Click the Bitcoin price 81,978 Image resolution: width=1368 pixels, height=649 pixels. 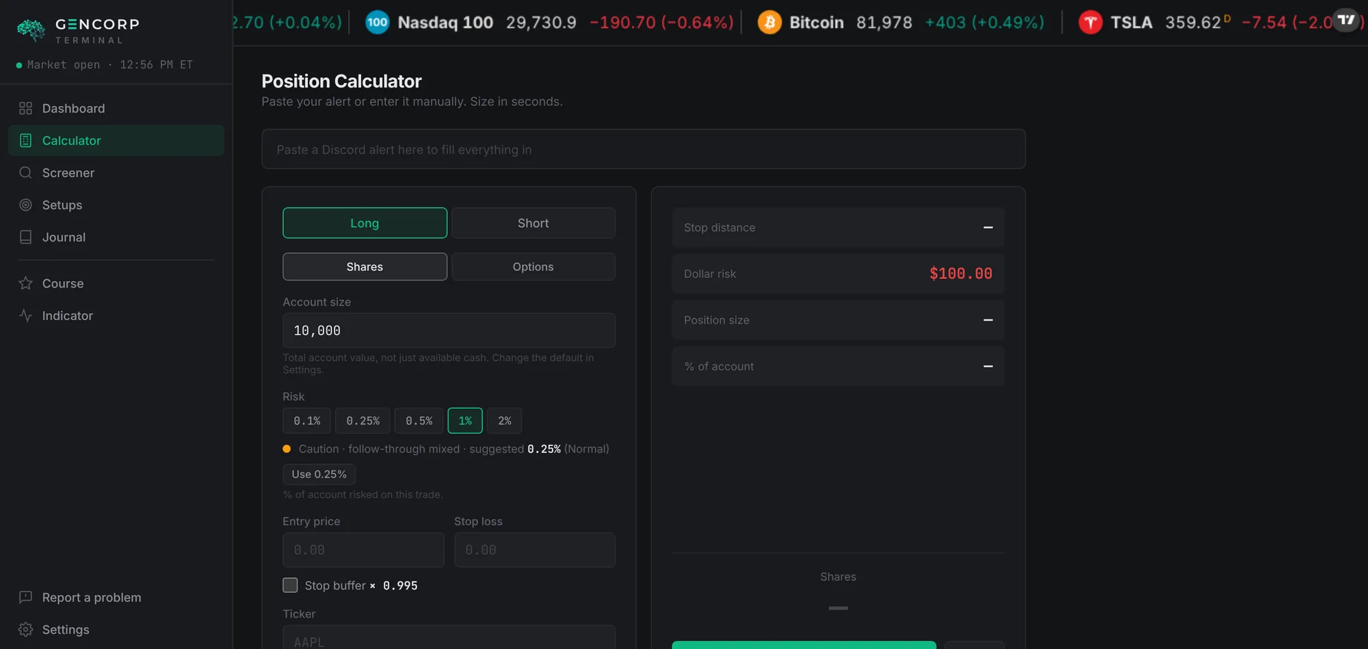pos(884,23)
